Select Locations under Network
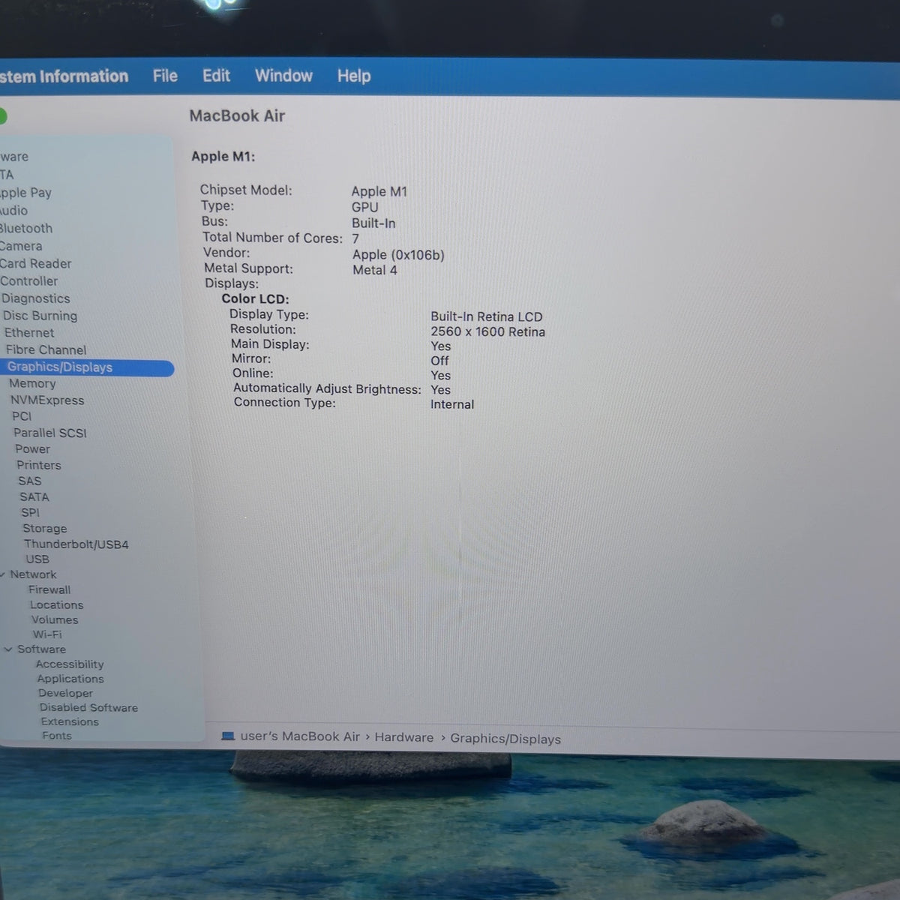The width and height of the screenshot is (900, 900). coord(57,604)
